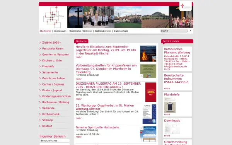The height and width of the screenshot is (145, 232).
Task: Click the Suche search field
Action: coord(174,31)
